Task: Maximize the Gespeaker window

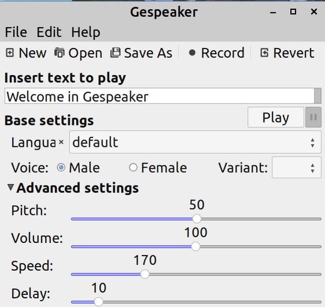Action: 293,12
